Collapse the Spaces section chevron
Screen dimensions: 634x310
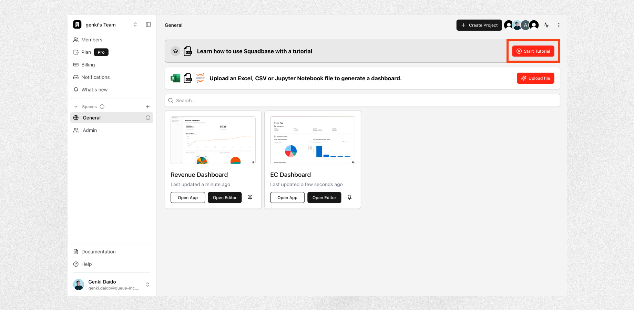pos(76,107)
